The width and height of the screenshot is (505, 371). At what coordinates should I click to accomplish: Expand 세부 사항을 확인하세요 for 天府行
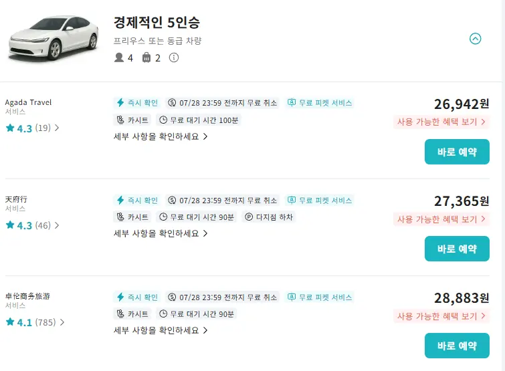pos(161,233)
